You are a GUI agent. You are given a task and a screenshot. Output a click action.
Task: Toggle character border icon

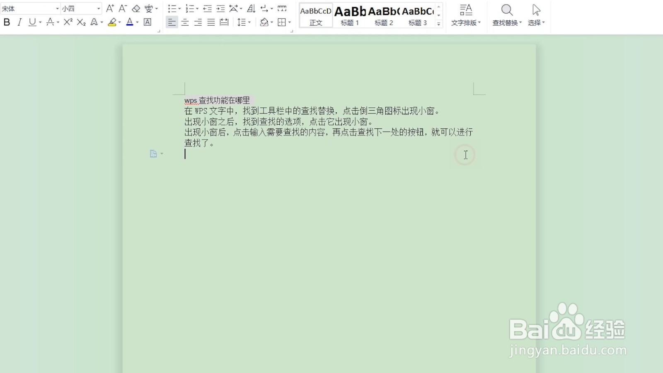click(x=147, y=22)
